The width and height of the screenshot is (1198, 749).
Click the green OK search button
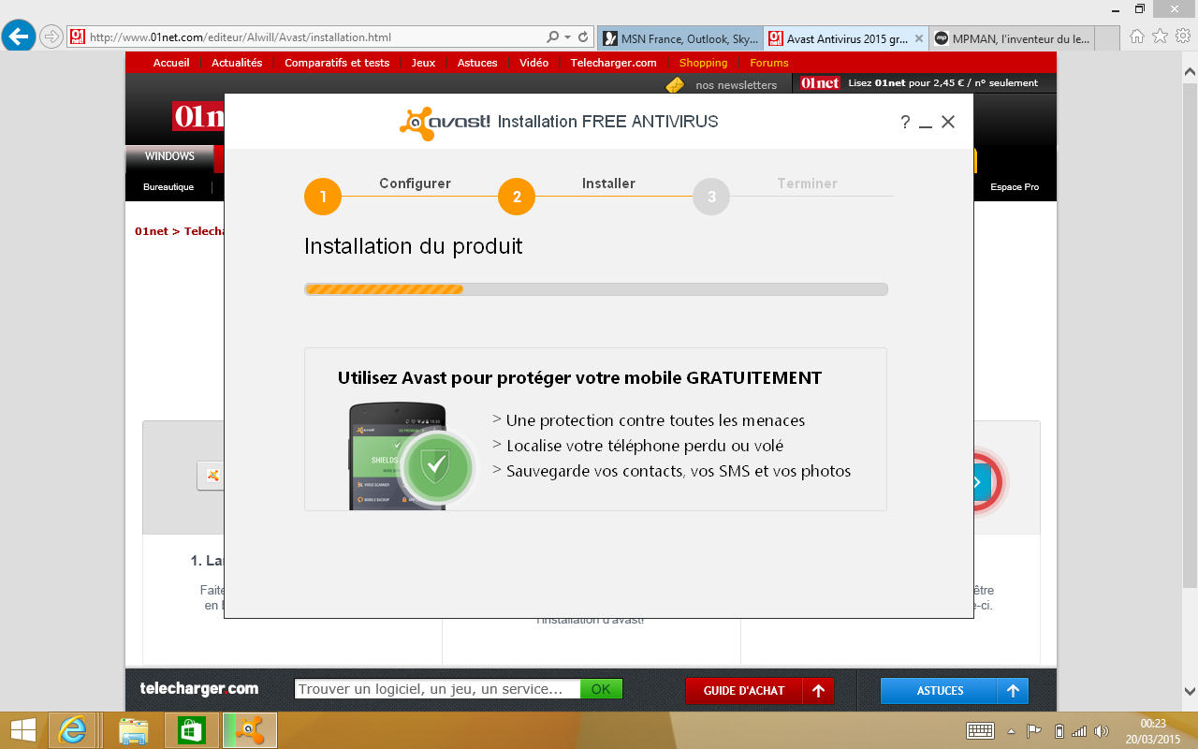click(601, 689)
